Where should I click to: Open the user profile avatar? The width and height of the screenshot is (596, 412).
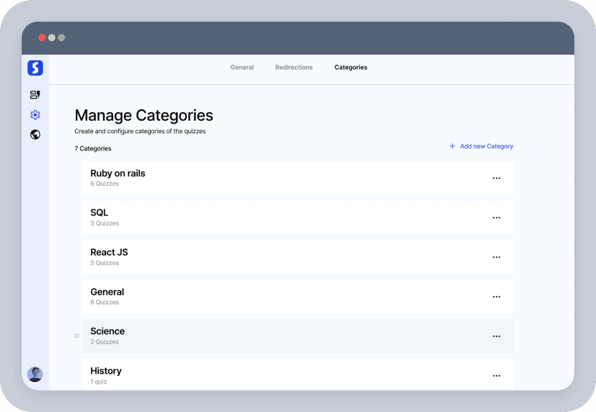pos(35,374)
